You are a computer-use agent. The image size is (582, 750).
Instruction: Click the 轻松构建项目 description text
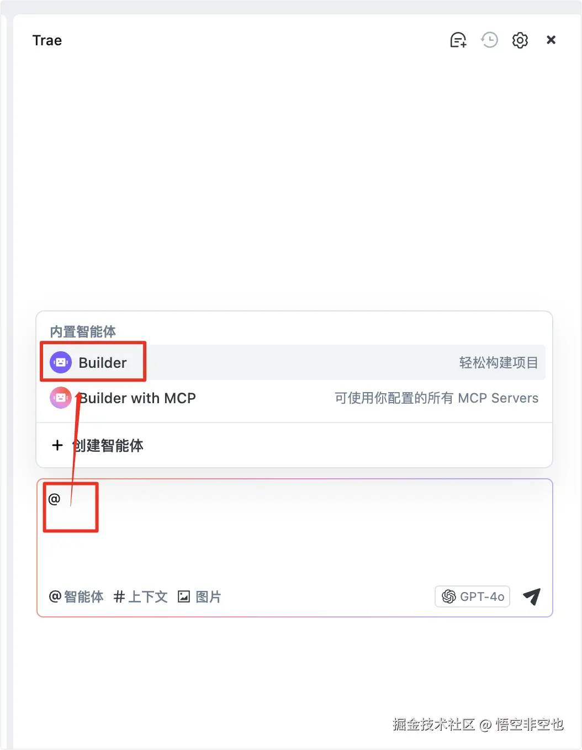click(x=499, y=363)
